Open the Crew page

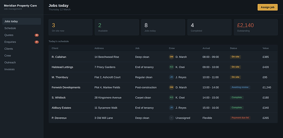(x=22, y=55)
